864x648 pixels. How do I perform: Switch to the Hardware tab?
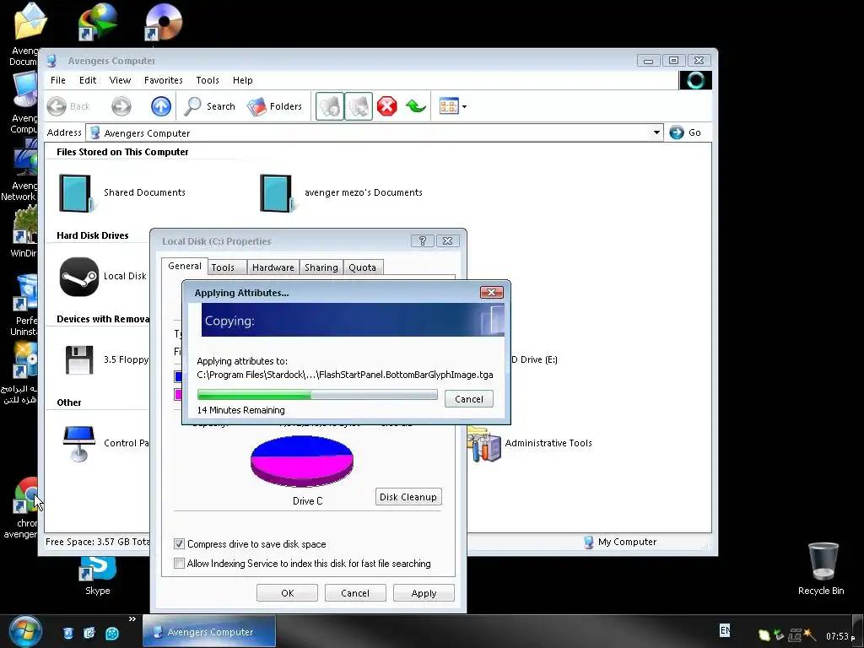[273, 267]
